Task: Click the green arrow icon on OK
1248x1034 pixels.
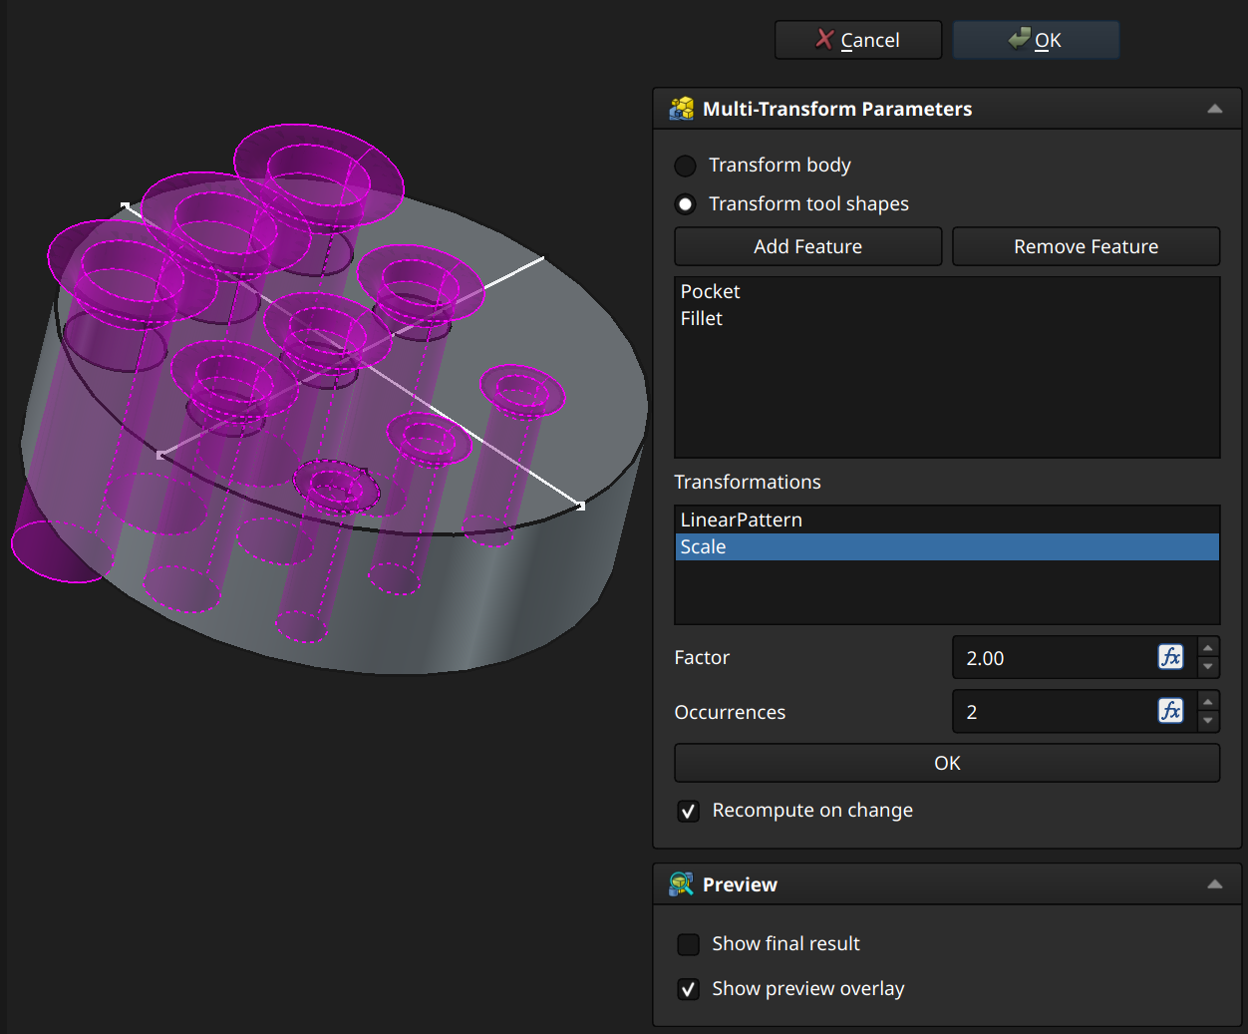Action: (1019, 39)
